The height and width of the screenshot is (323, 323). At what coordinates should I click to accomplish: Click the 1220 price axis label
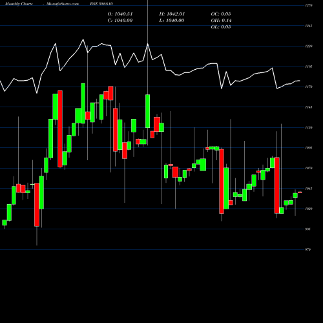(x=309, y=47)
